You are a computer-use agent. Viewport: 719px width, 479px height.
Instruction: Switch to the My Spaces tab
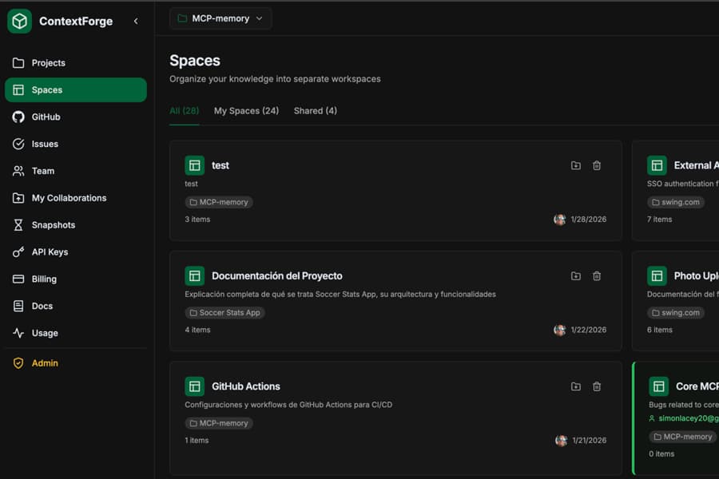point(246,111)
